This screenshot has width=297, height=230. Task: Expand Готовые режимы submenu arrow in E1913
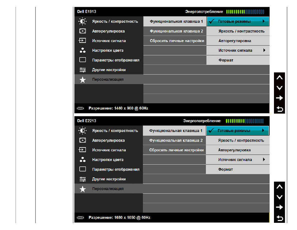coord(263,21)
